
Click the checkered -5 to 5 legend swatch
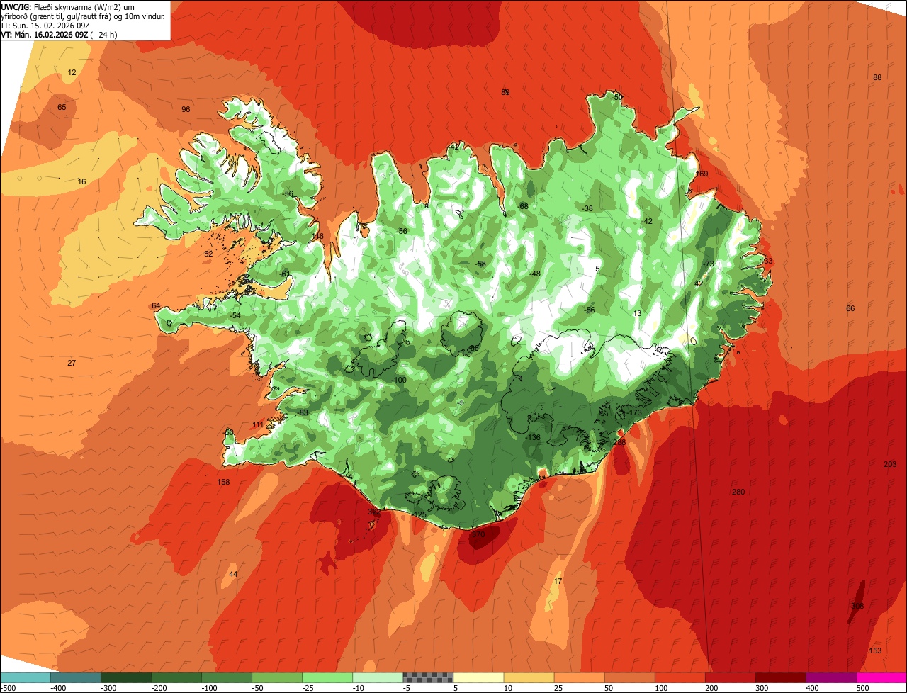pos(427,677)
